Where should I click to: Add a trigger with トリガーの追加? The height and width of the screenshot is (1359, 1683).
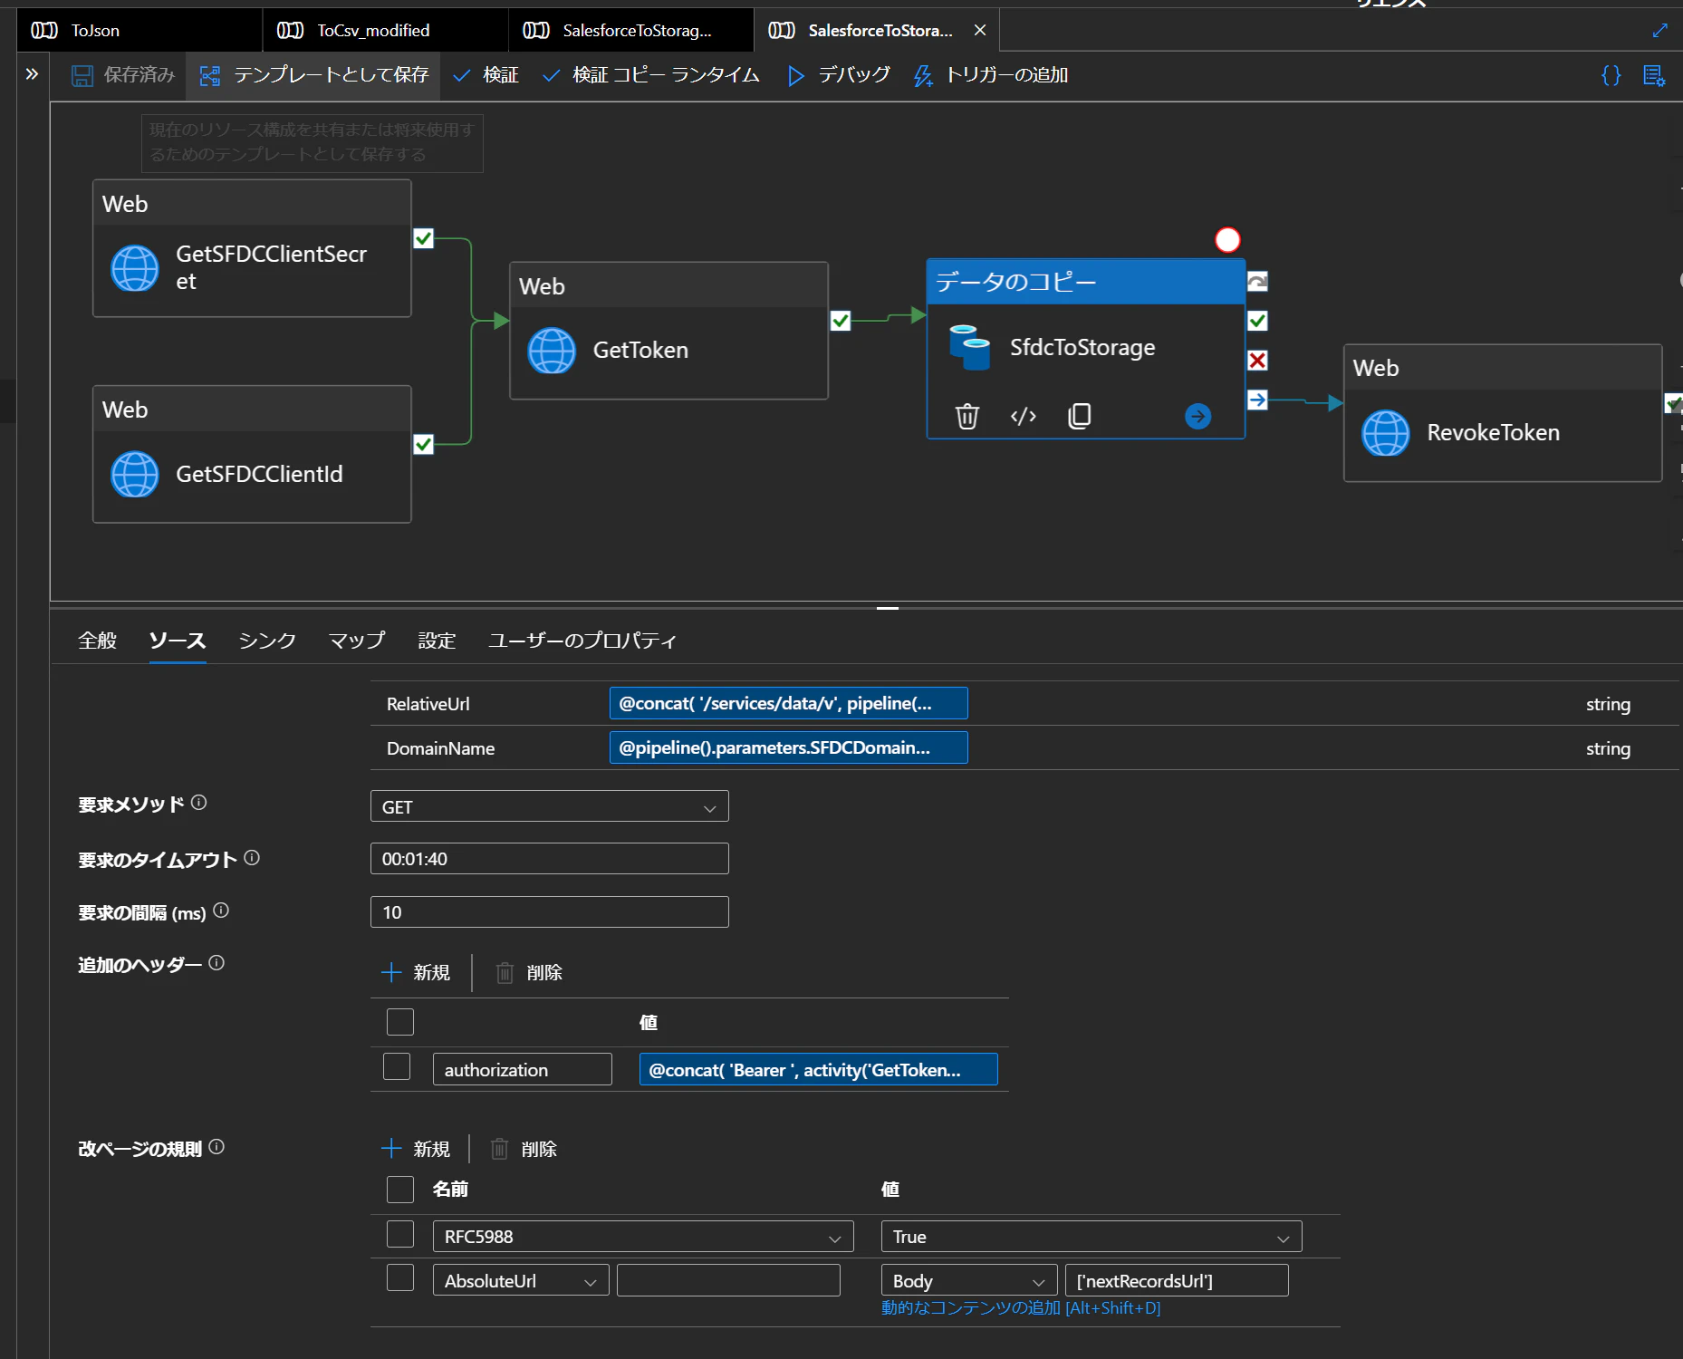[x=991, y=75]
